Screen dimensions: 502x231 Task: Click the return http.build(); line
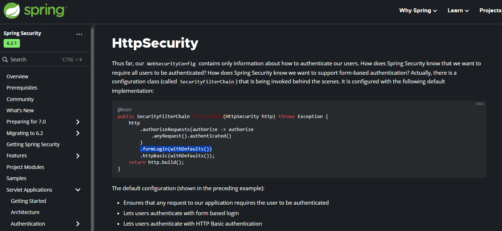click(x=156, y=162)
